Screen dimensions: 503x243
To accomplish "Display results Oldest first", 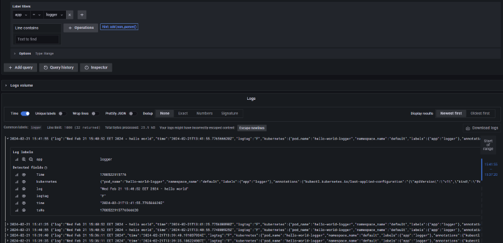I will click(480, 113).
